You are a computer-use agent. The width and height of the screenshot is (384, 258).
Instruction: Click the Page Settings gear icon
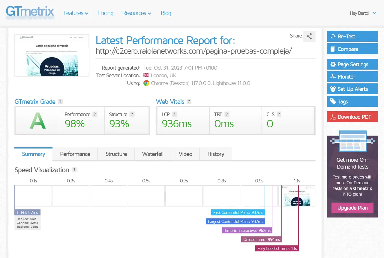[333, 64]
